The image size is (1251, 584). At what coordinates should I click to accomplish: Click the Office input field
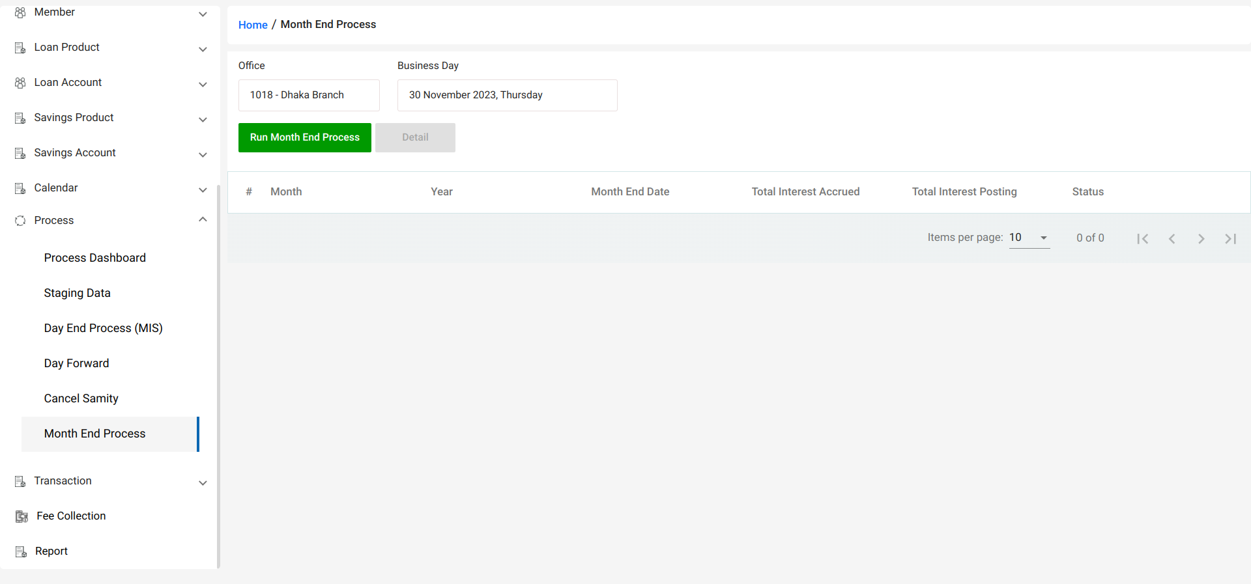tap(309, 95)
